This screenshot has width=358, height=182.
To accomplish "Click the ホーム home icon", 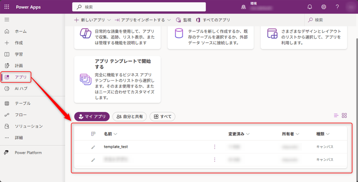I will click(x=7, y=31).
